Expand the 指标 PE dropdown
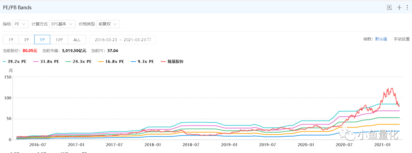This screenshot has width=412, height=153. [x=20, y=24]
